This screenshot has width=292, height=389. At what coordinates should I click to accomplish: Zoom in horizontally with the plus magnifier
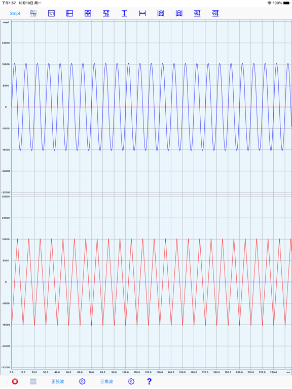[161, 13]
